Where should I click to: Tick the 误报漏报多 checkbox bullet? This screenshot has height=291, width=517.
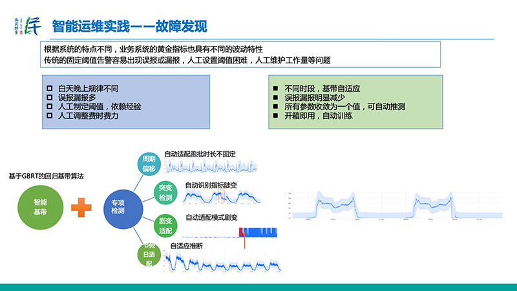pyautogui.click(x=50, y=97)
